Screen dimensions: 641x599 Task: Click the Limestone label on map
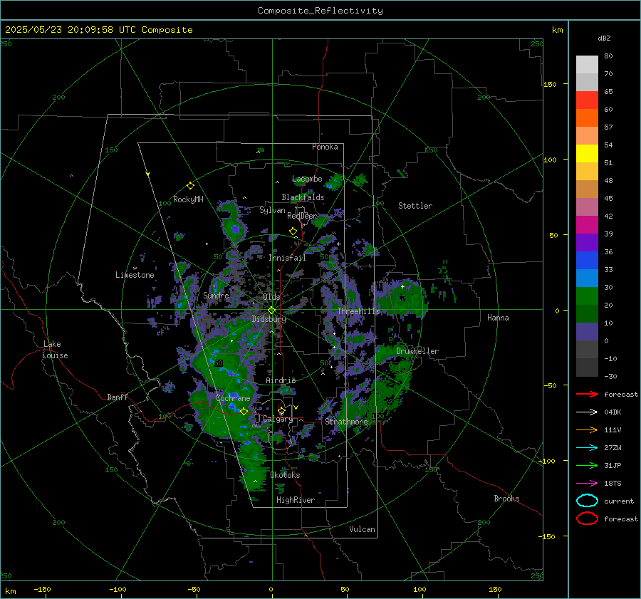tap(135, 275)
